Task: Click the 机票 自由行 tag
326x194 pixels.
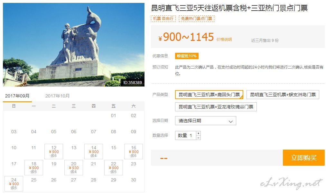Action: (x=163, y=19)
